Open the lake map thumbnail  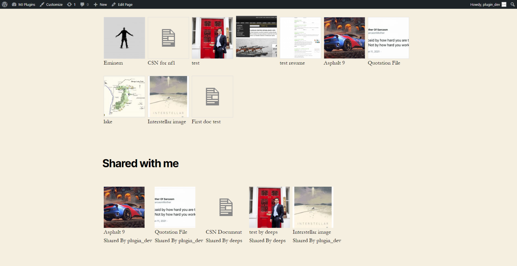tap(124, 96)
